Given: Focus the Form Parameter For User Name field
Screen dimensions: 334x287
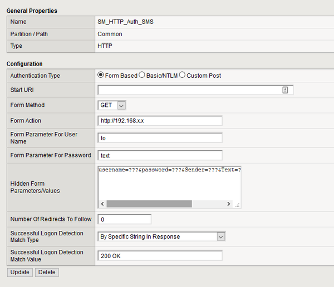Looking at the screenshot, I should [x=160, y=138].
